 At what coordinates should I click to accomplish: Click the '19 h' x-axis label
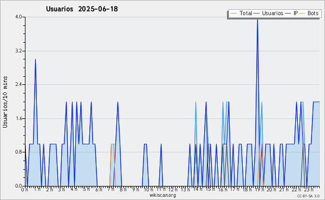(259, 190)
